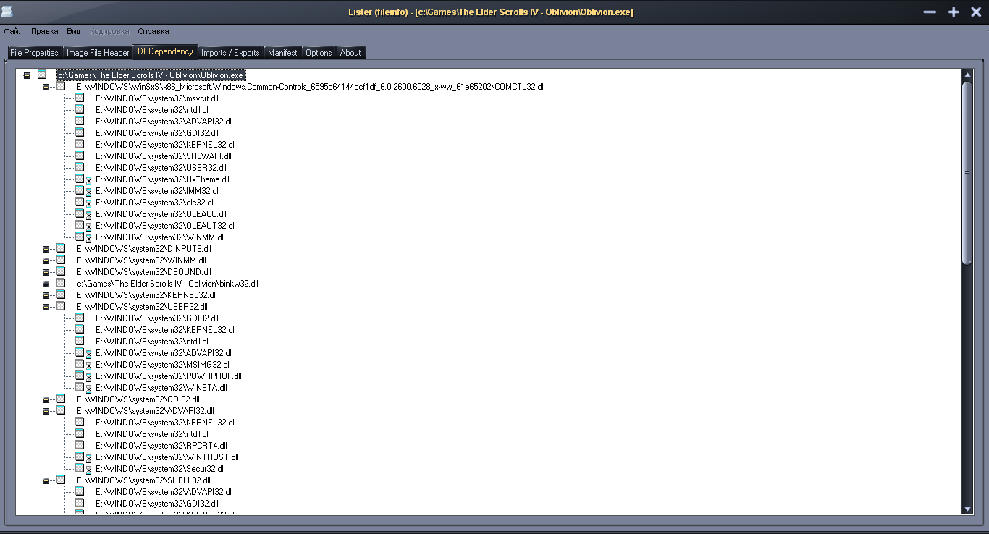Click the hourglass icon on OLEACC.dll
Screen dimensions: 989x534
coord(89,215)
